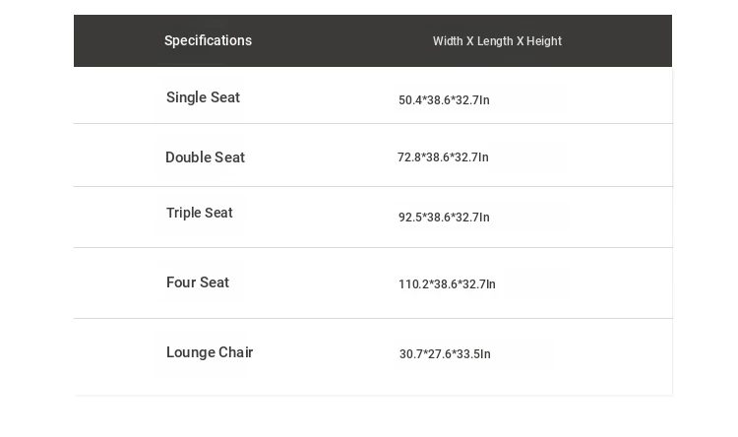Click the word Height in the header

point(544,41)
